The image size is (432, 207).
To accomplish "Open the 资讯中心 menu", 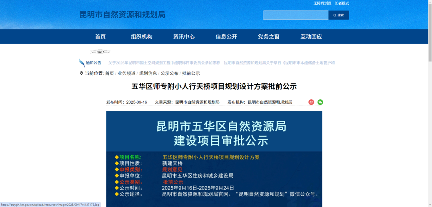I will (x=184, y=37).
